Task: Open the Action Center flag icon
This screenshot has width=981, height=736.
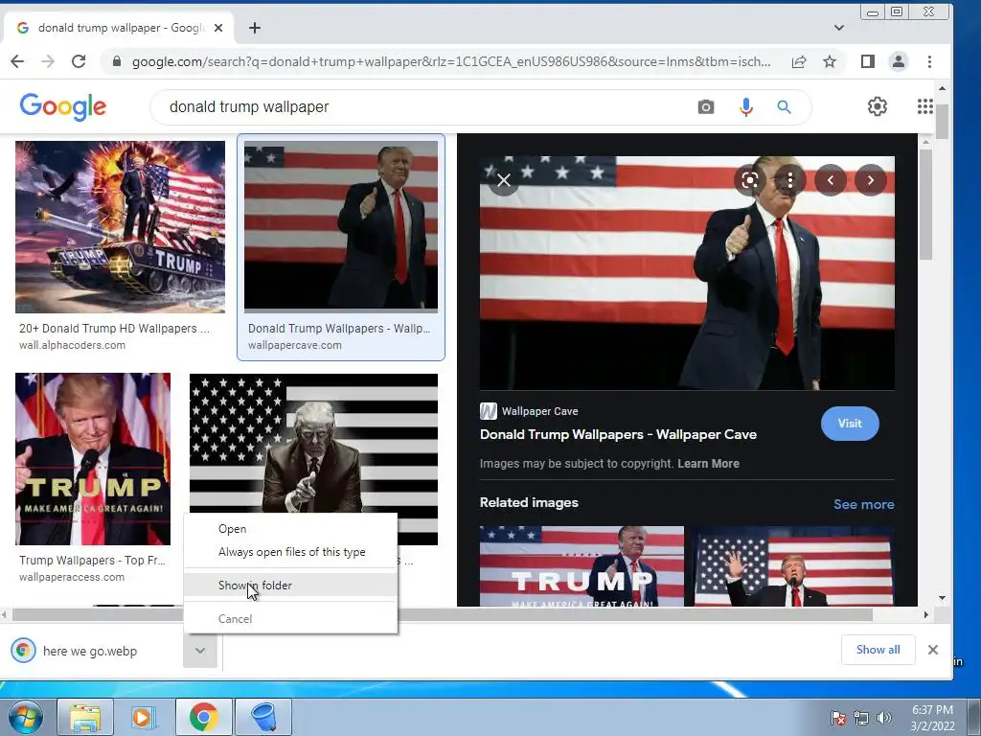Action: pyautogui.click(x=837, y=718)
